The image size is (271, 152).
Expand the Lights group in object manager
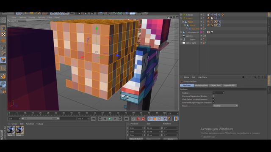181,39
